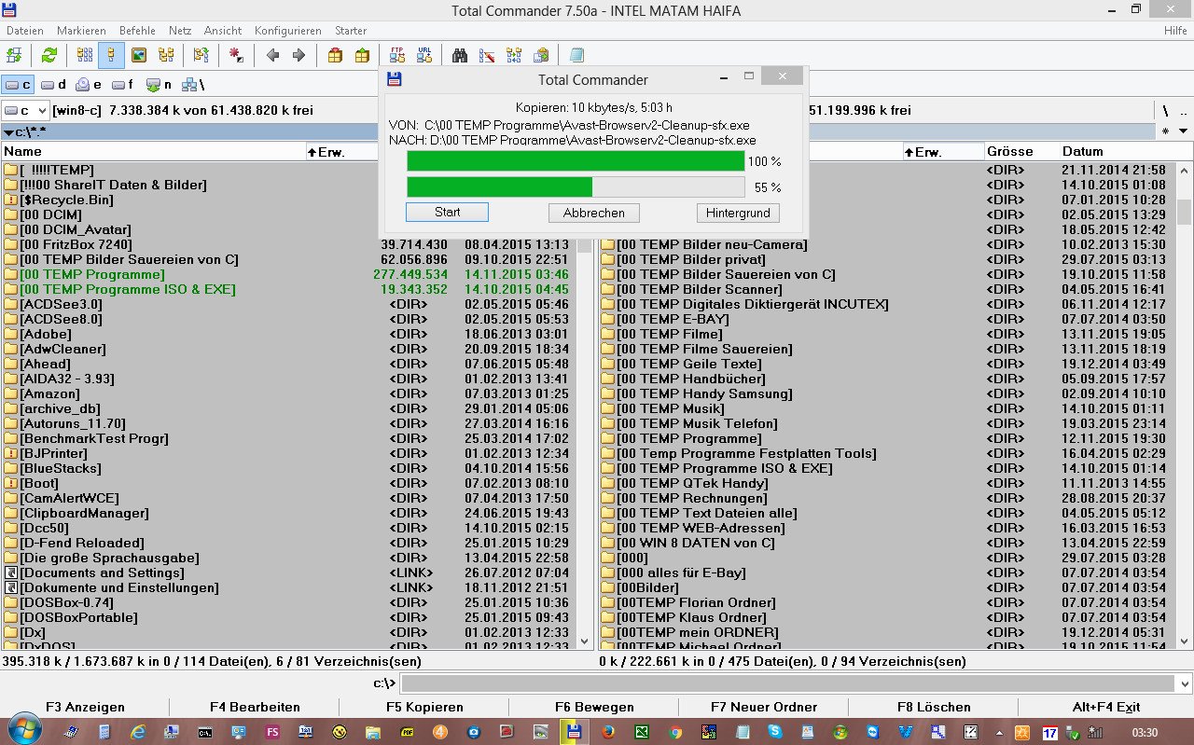The height and width of the screenshot is (745, 1194).
Task: Click F4 Bearbeiten function button
Action: 255,707
